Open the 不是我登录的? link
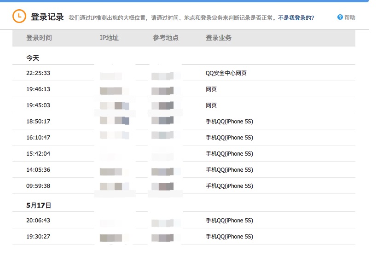Screen dimensions: 377x262 pyautogui.click(x=296, y=18)
